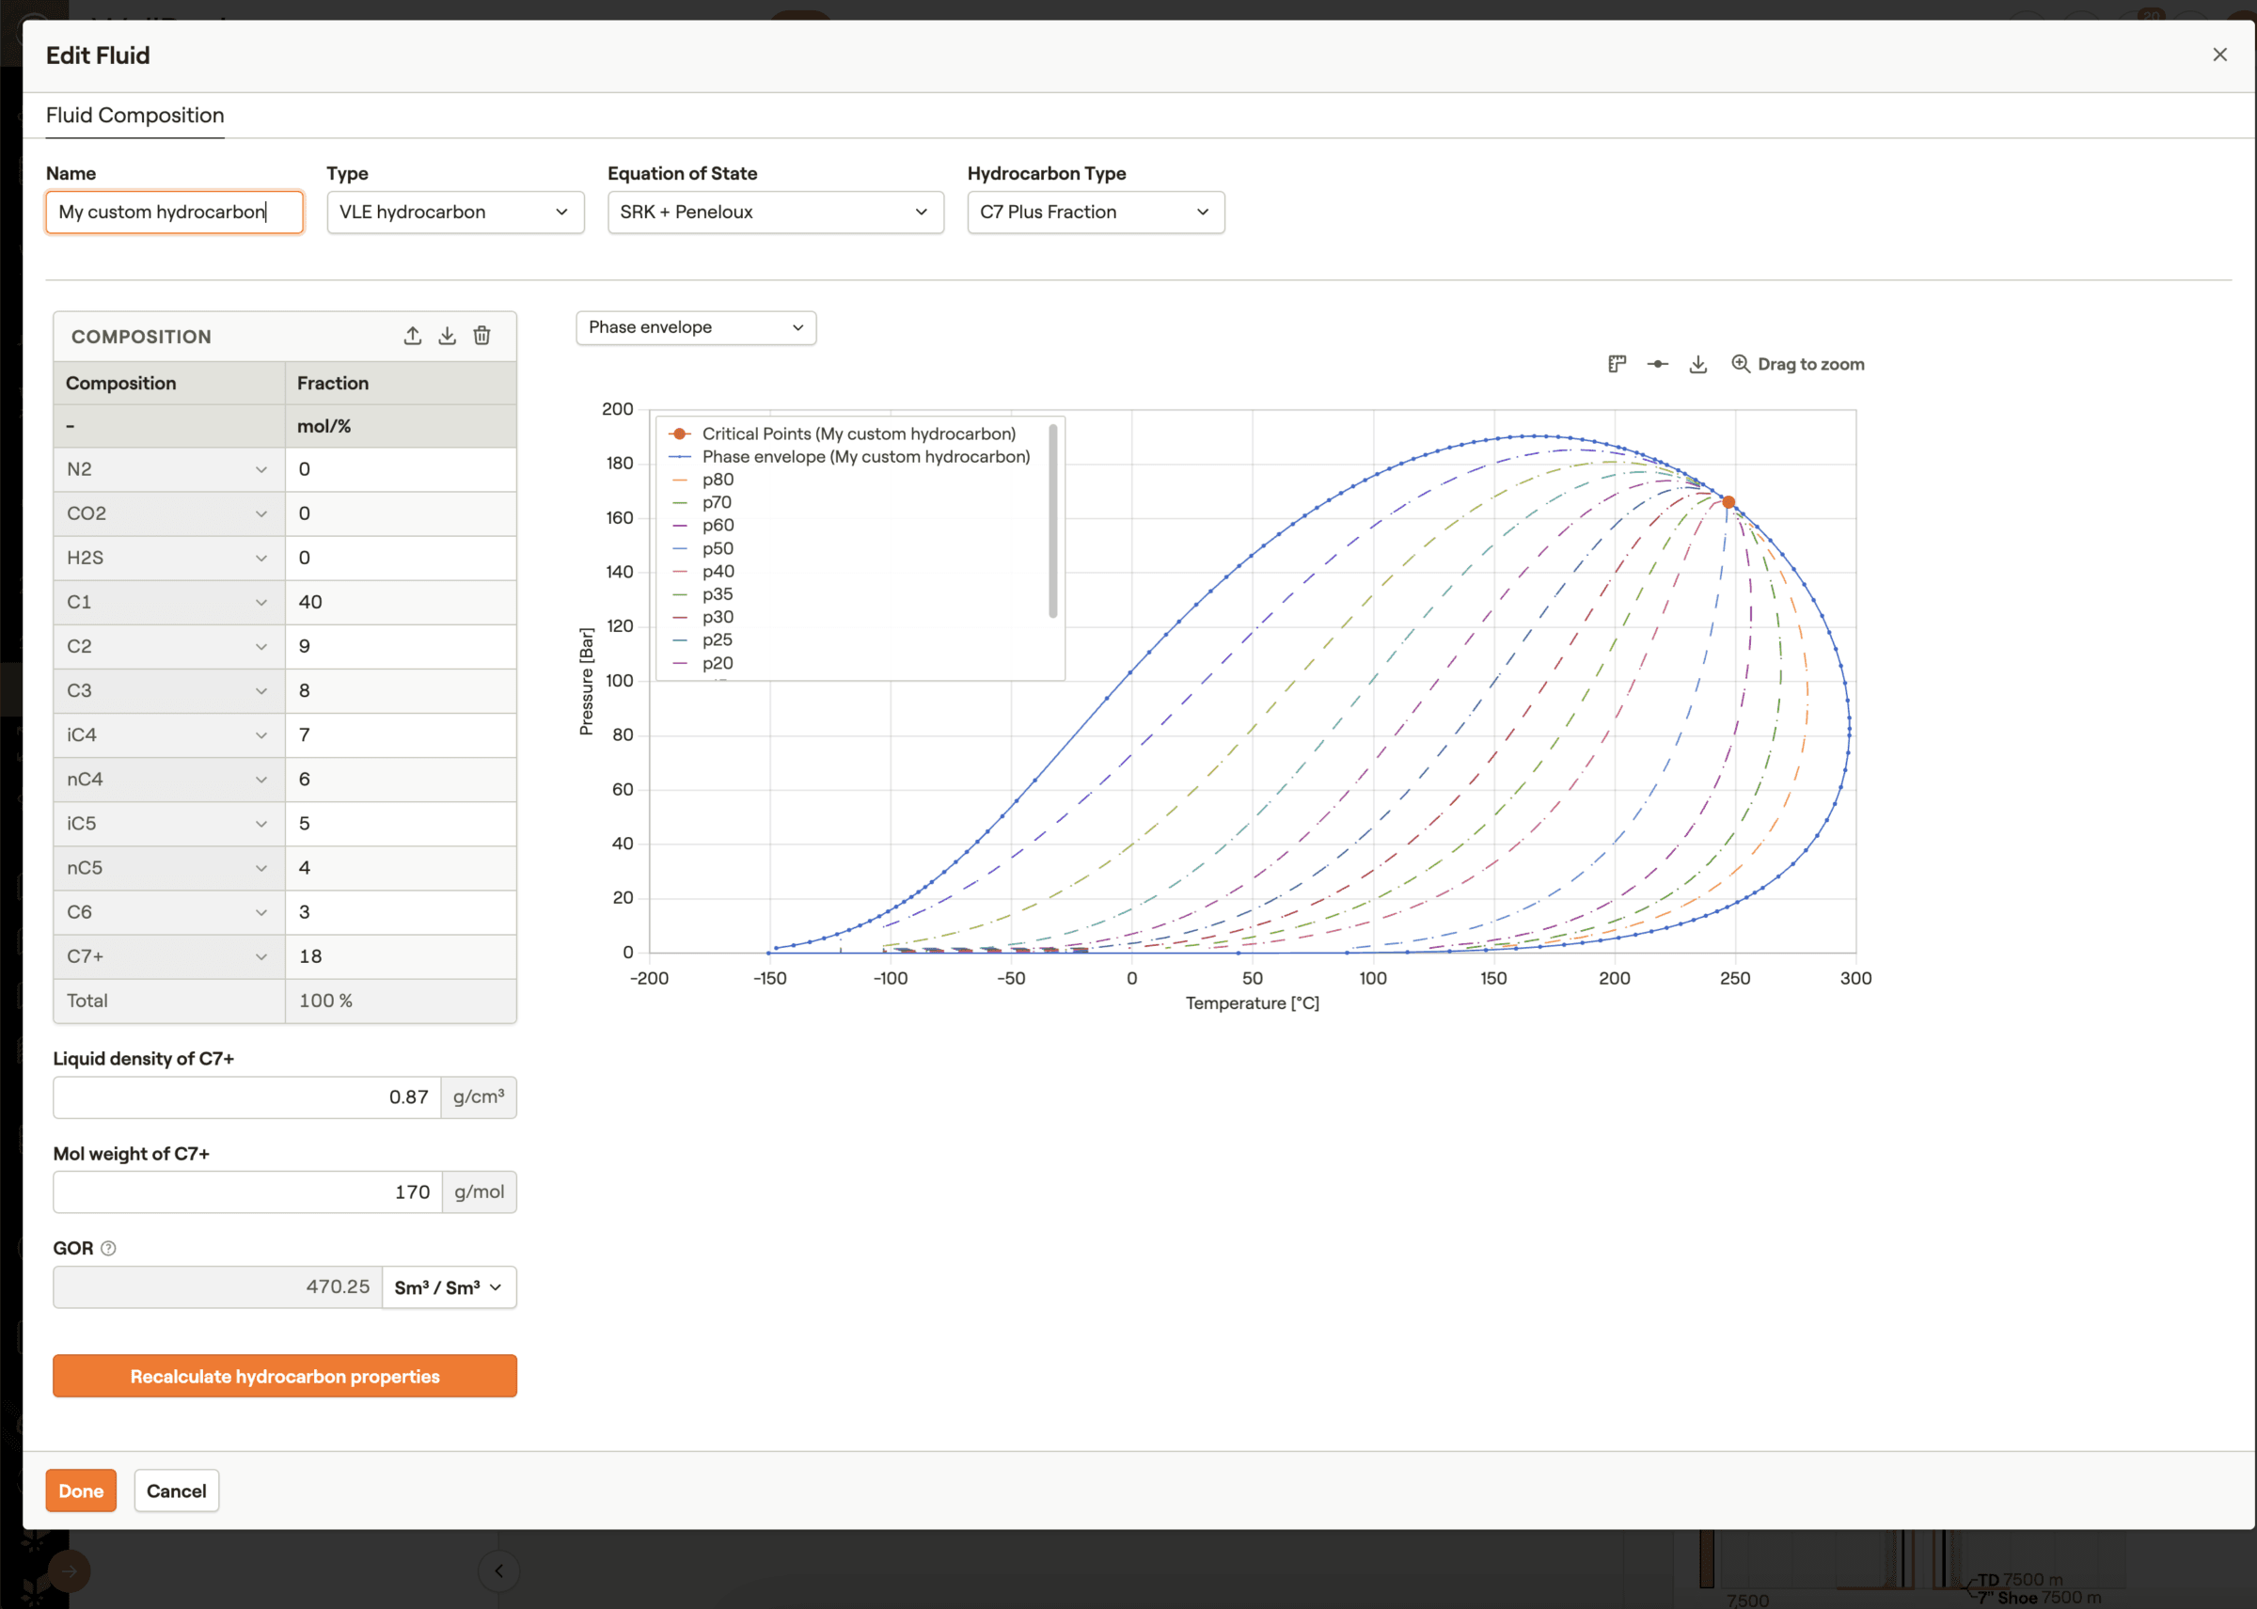This screenshot has width=2257, height=1609.
Task: Click the Fraction column header
Action: pyautogui.click(x=402, y=384)
